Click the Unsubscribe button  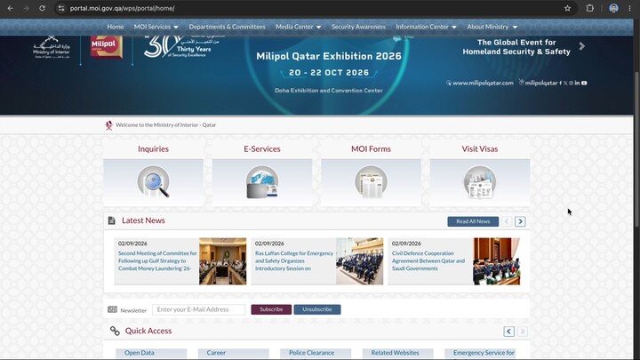point(317,309)
